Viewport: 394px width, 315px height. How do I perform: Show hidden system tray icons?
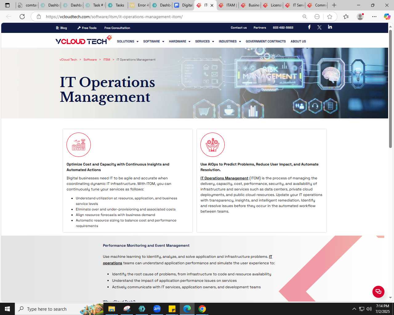(x=354, y=309)
